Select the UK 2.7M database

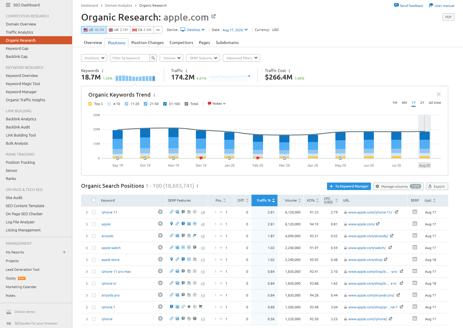(x=118, y=30)
